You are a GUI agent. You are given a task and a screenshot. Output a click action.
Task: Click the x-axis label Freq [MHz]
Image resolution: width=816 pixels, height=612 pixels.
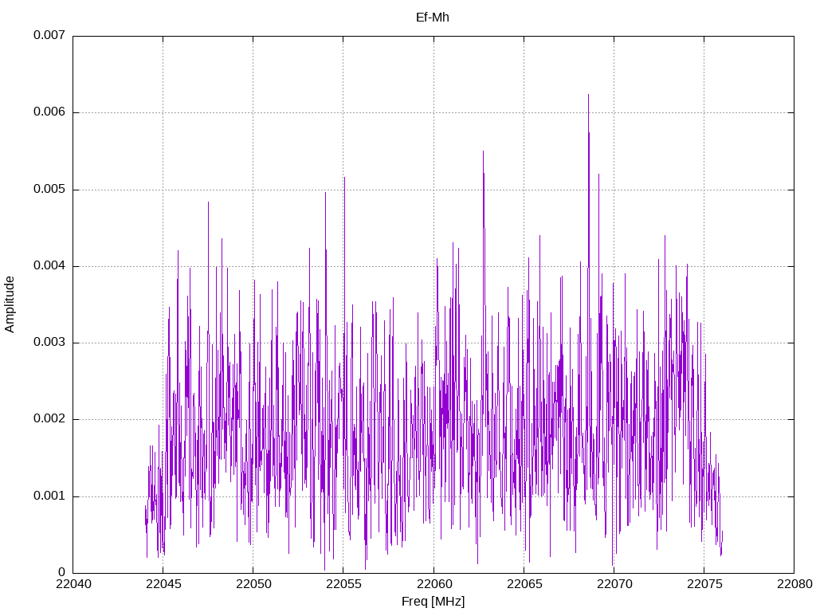coord(433,601)
